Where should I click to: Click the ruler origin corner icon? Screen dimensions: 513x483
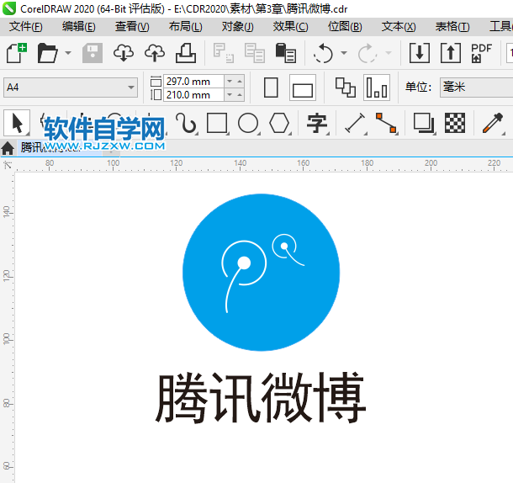tap(8, 165)
